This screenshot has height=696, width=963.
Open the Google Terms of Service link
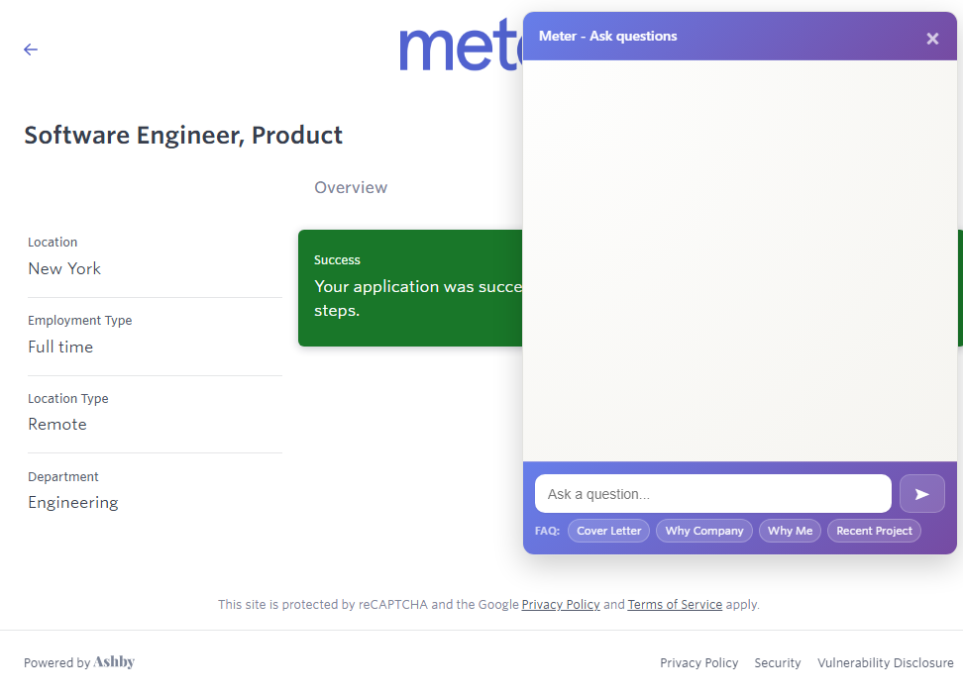pyautogui.click(x=675, y=604)
